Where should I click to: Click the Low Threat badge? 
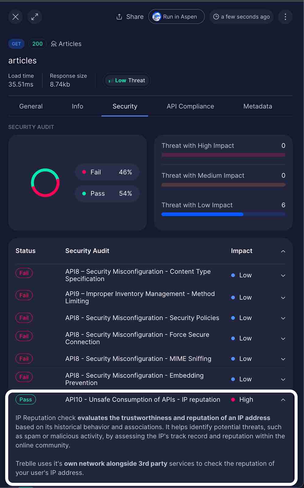pyautogui.click(x=127, y=80)
